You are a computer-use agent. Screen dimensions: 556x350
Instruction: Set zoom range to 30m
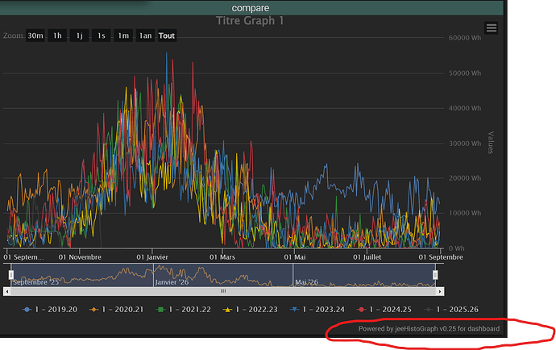tap(35, 35)
